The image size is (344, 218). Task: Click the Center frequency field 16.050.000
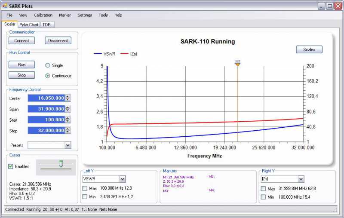pyautogui.click(x=46, y=98)
